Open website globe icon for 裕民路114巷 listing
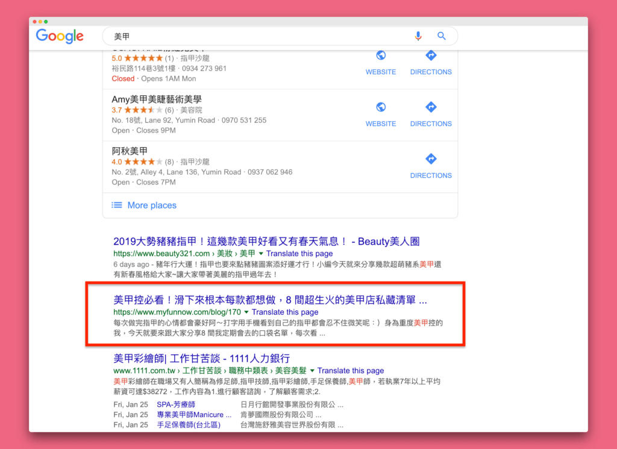This screenshot has width=617, height=449. point(381,55)
